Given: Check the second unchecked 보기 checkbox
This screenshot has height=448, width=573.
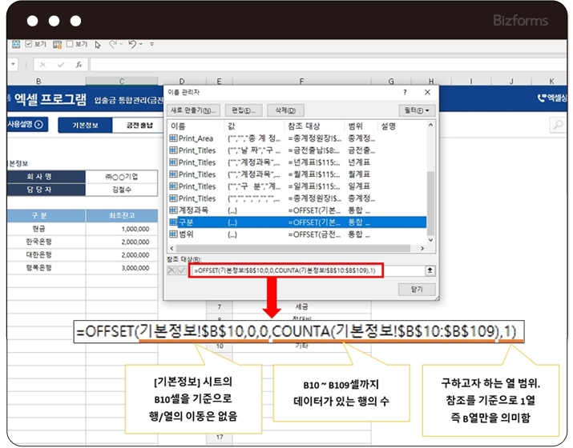Looking at the screenshot, I should [x=70, y=45].
